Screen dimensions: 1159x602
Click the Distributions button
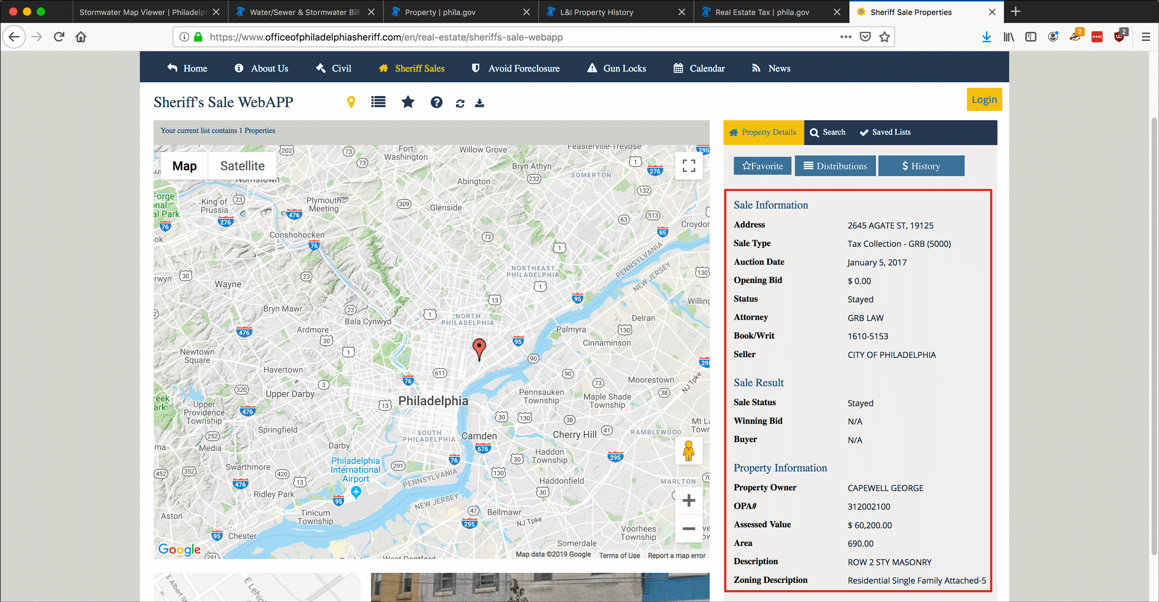pyautogui.click(x=835, y=166)
